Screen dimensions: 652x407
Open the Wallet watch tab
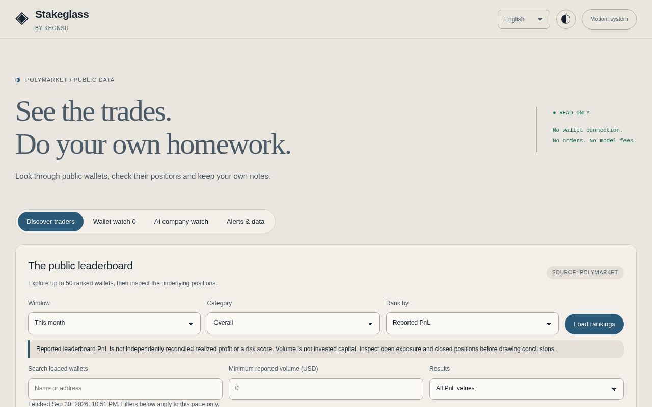pyautogui.click(x=115, y=222)
